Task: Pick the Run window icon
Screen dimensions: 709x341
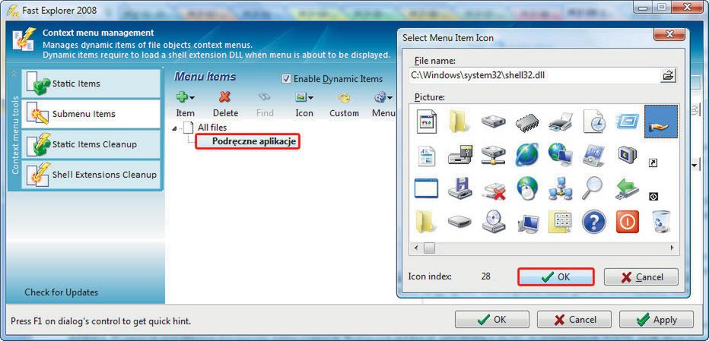Action: point(628,122)
